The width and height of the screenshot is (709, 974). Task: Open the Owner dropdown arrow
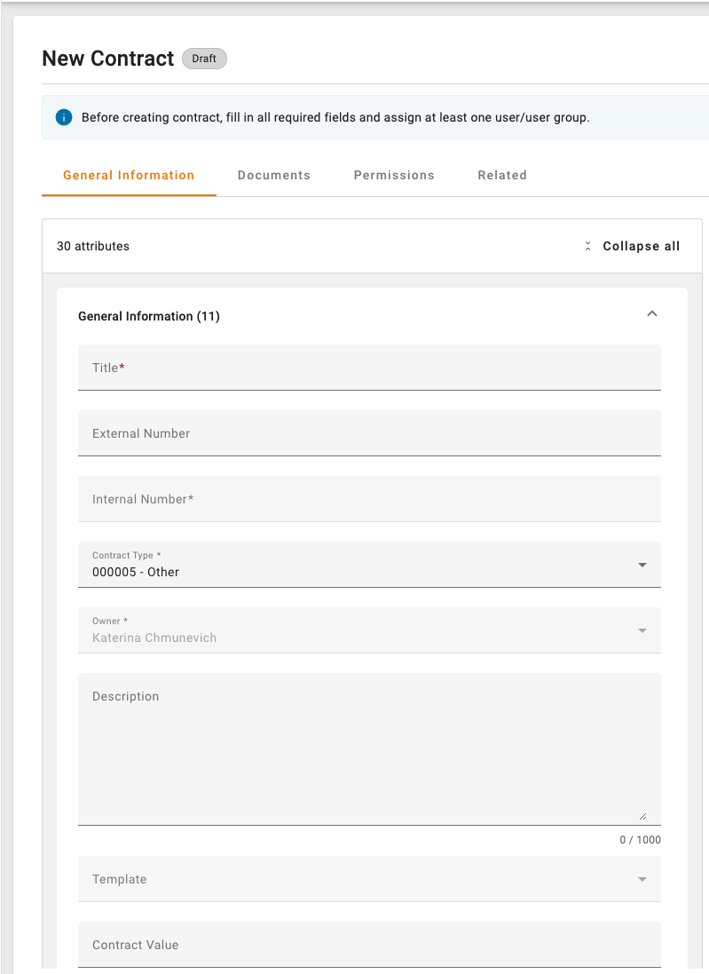[x=642, y=630]
